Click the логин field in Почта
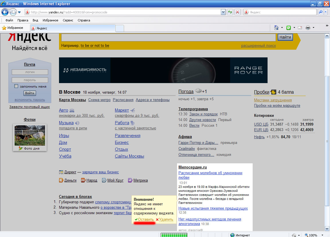The image size is (330, 237). tap(30, 72)
